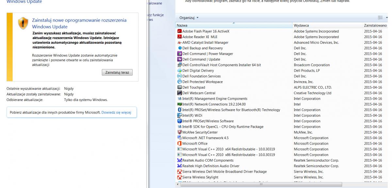This screenshot has width=392, height=188.
Task: Click the Invincea, Inc. publisher cell
Action: (303, 82)
